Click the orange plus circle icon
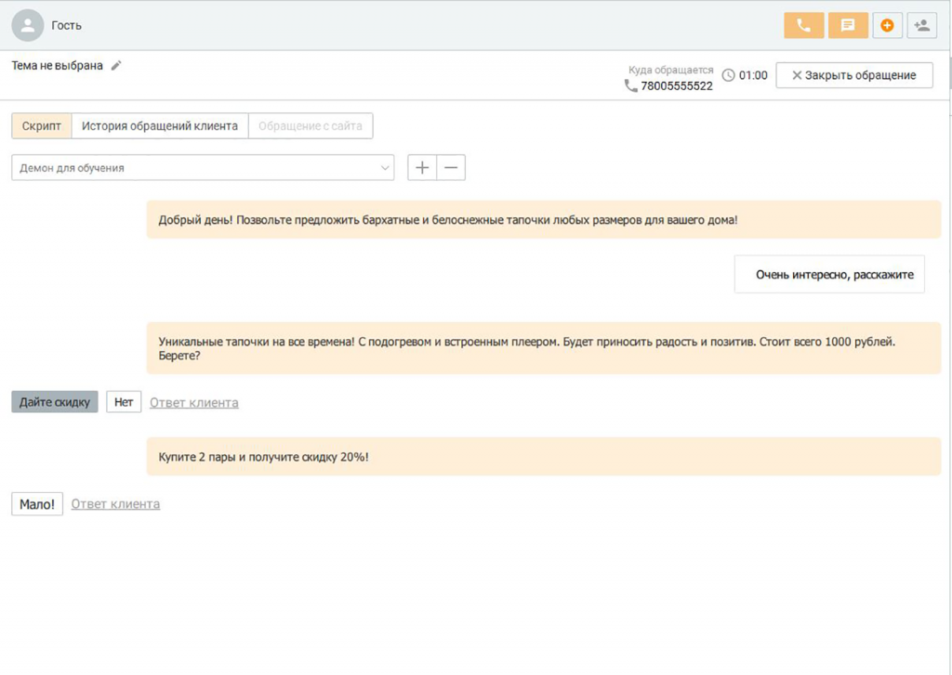Image resolution: width=952 pixels, height=675 pixels. (x=887, y=25)
